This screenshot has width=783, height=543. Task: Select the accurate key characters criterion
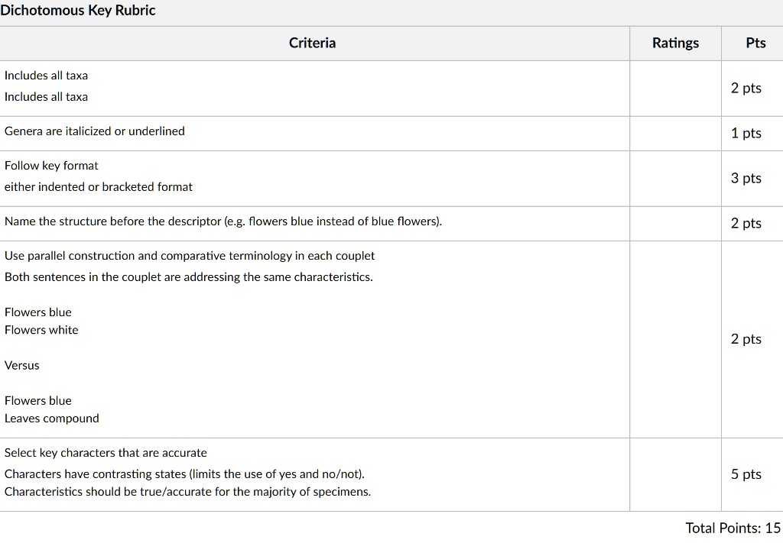pyautogui.click(x=106, y=452)
